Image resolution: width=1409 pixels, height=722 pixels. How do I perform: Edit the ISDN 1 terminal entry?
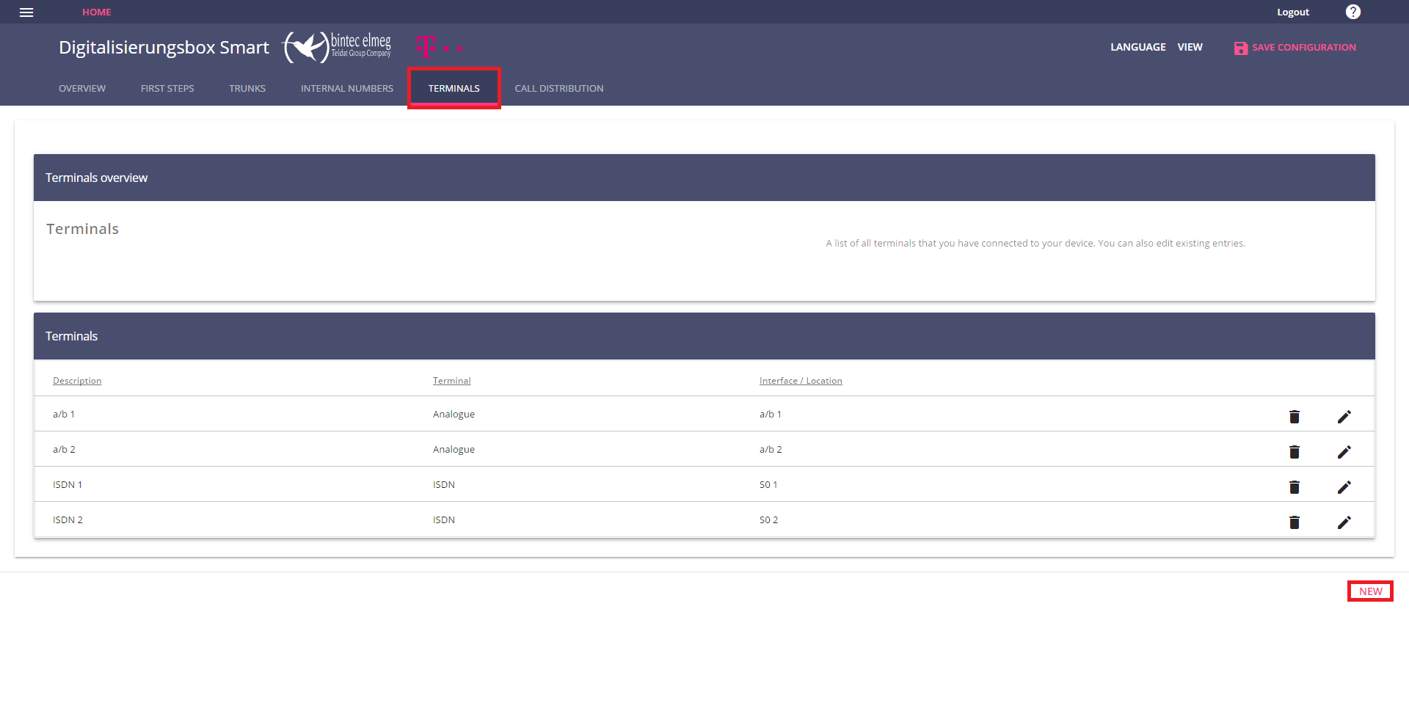[x=1344, y=487]
